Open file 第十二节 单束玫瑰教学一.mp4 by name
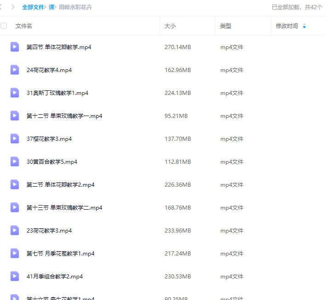The width and height of the screenshot is (326, 300). pyautogui.click(x=64, y=116)
